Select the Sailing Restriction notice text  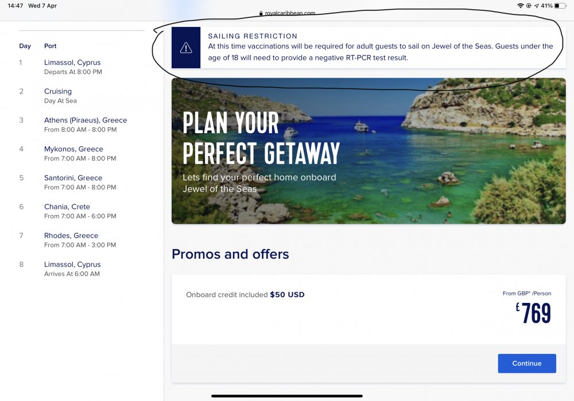pyautogui.click(x=381, y=47)
